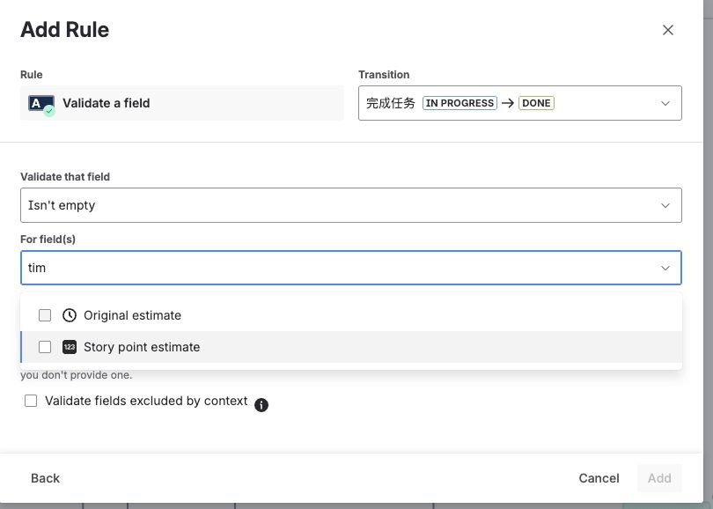Tick the Story point estimate checkbox
This screenshot has height=509, width=713.
pyautogui.click(x=45, y=347)
